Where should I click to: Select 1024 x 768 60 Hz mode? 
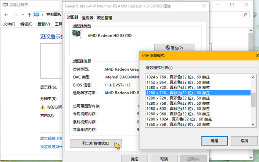pos(198,77)
